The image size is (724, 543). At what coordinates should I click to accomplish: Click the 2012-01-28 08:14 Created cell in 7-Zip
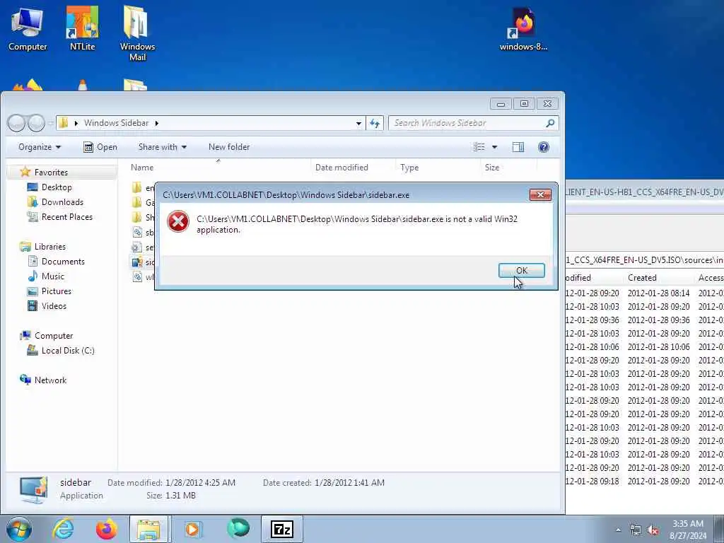coord(658,293)
